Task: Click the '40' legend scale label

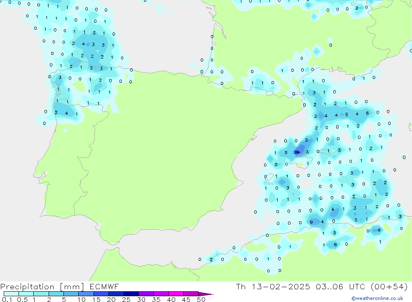Action: pyautogui.click(x=171, y=300)
